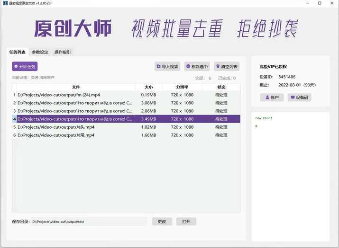The image size is (339, 248).
Task: Click the save directory path field
Action: click(89, 221)
